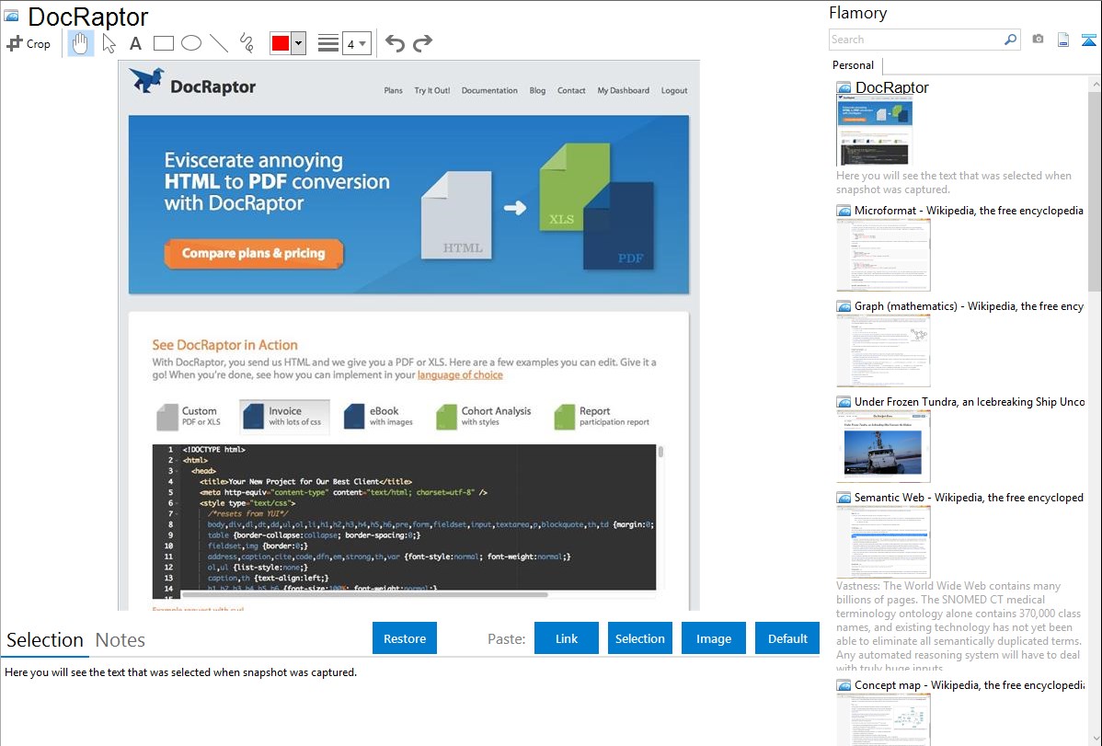Image resolution: width=1102 pixels, height=746 pixels.
Task: Switch to the Selection tab
Action: (x=45, y=640)
